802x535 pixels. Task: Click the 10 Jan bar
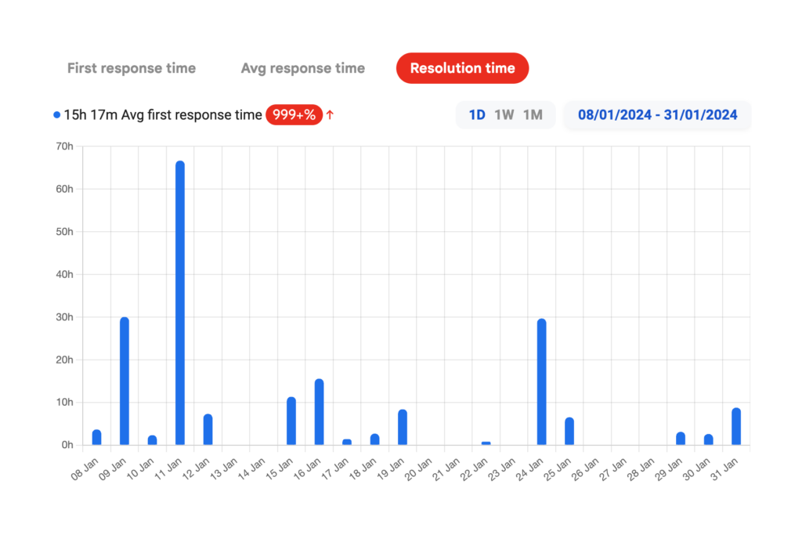pyautogui.click(x=153, y=440)
